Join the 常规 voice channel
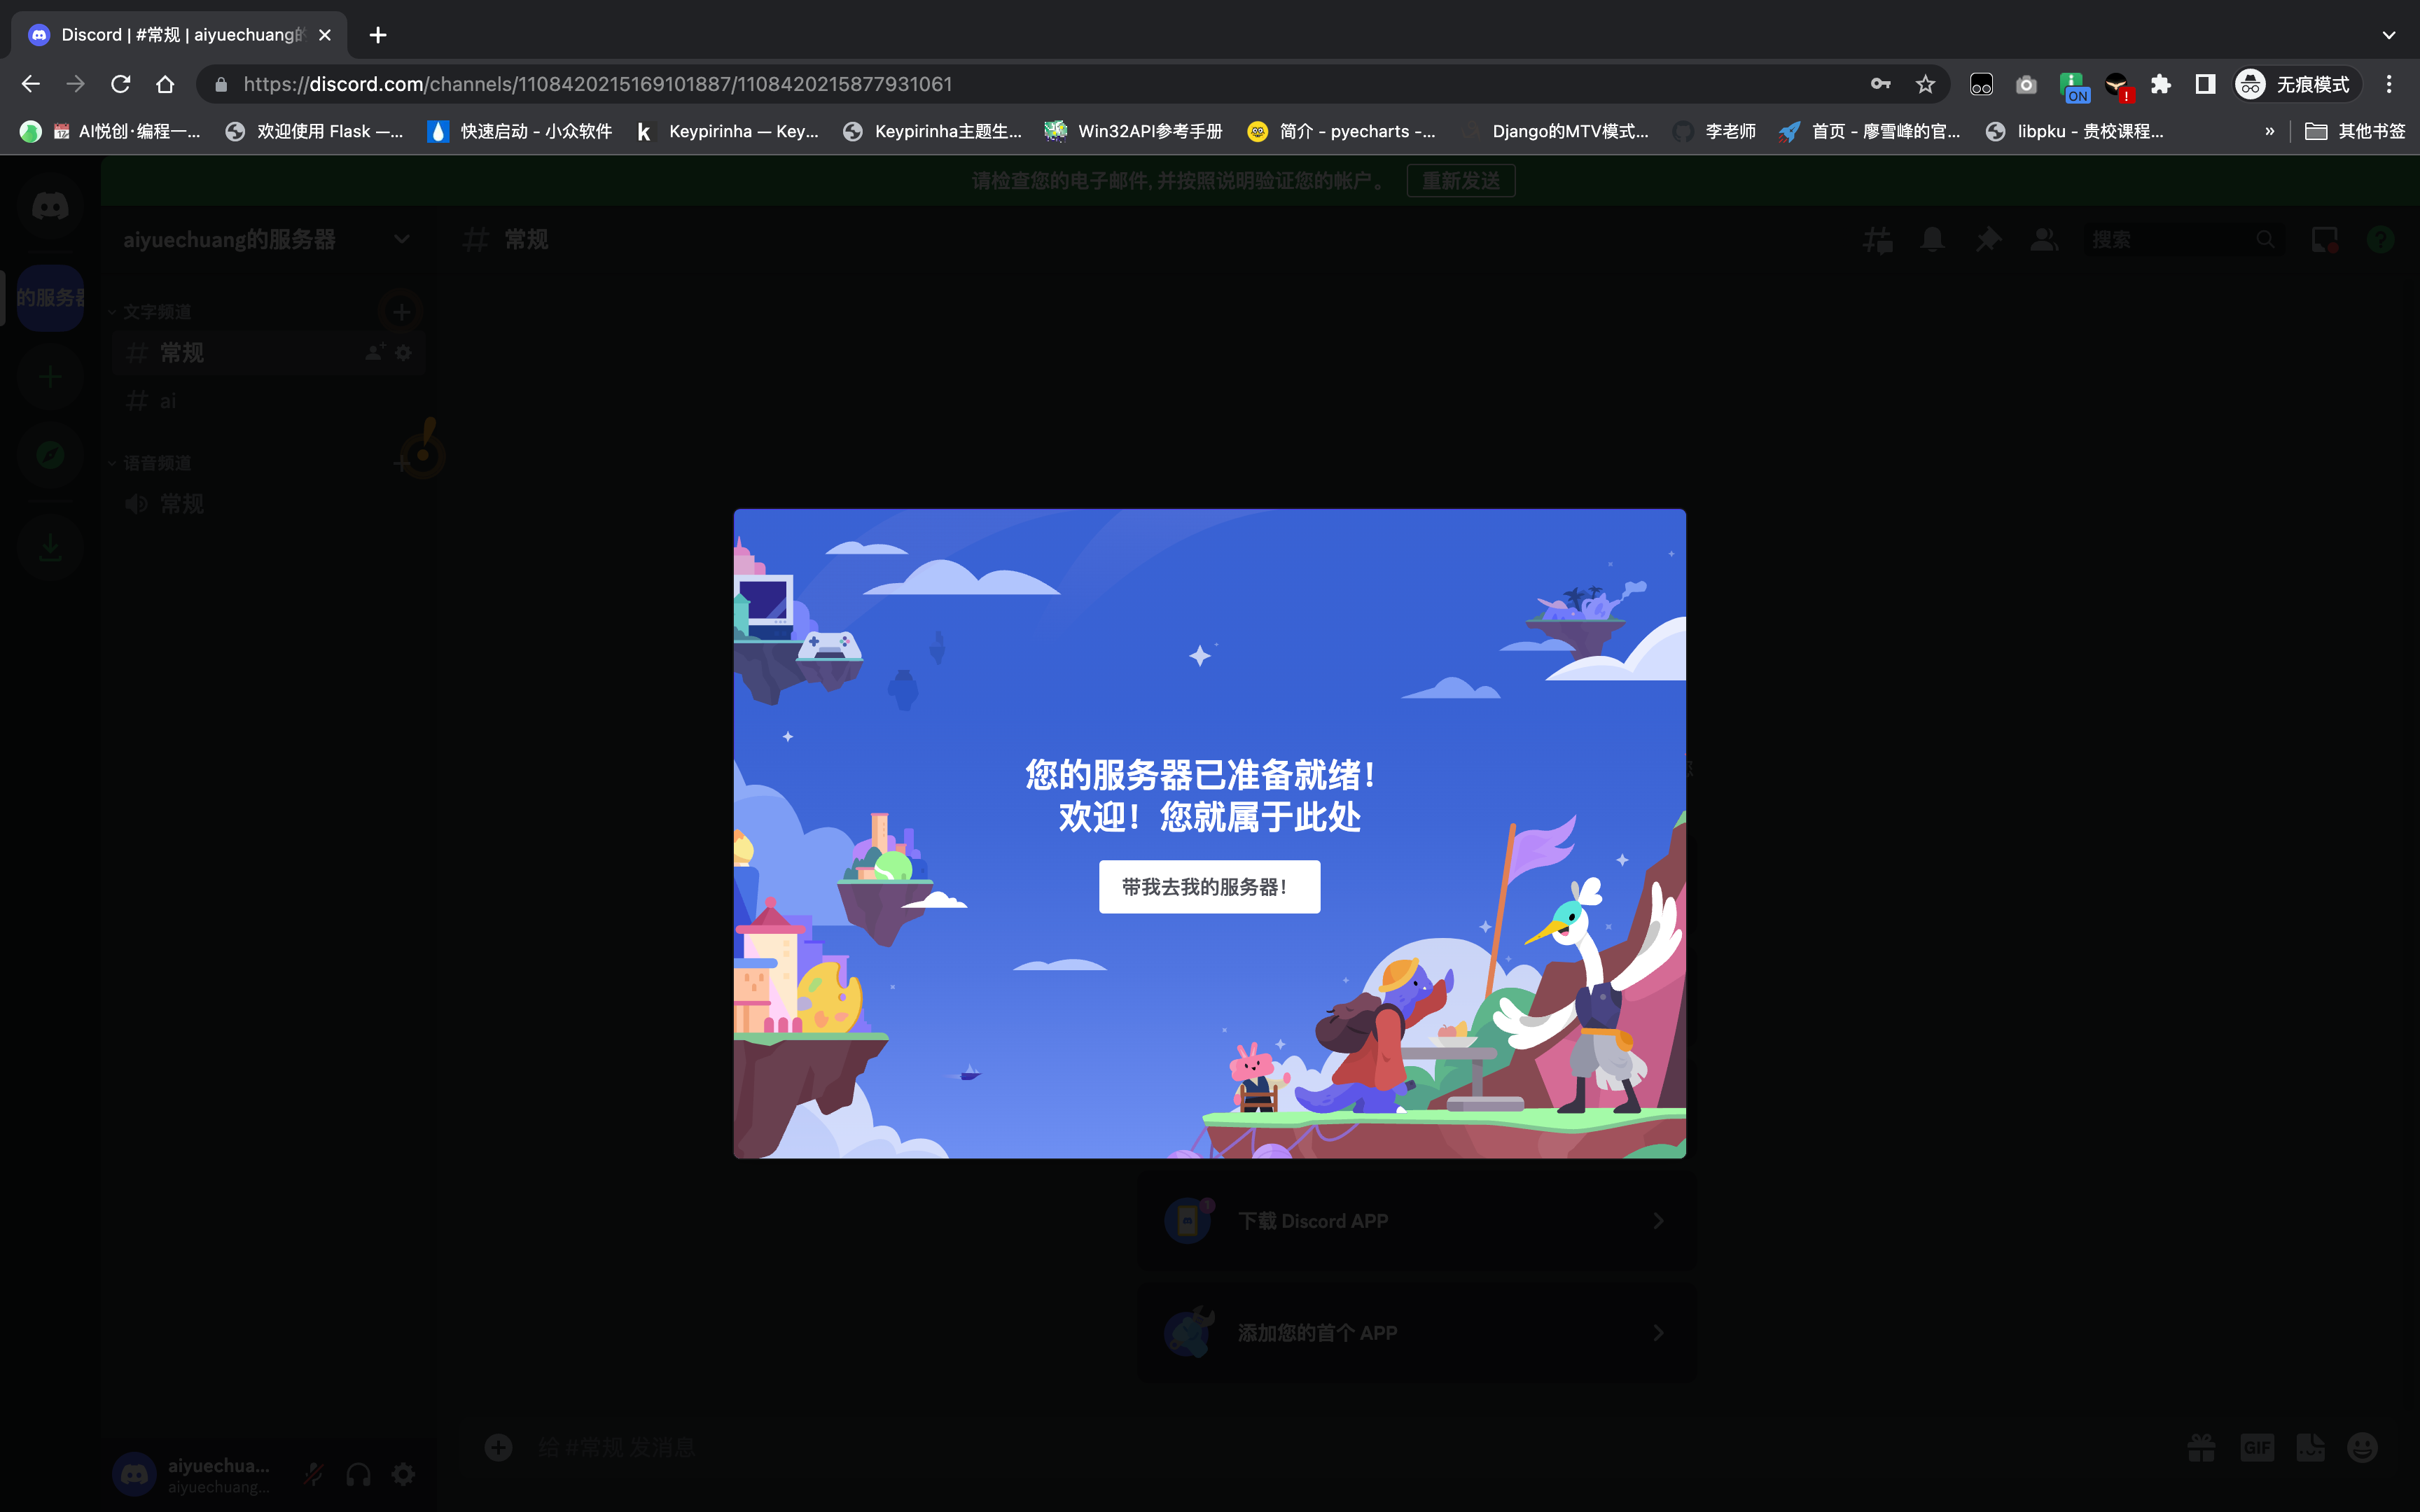The width and height of the screenshot is (2420, 1512). click(x=269, y=504)
